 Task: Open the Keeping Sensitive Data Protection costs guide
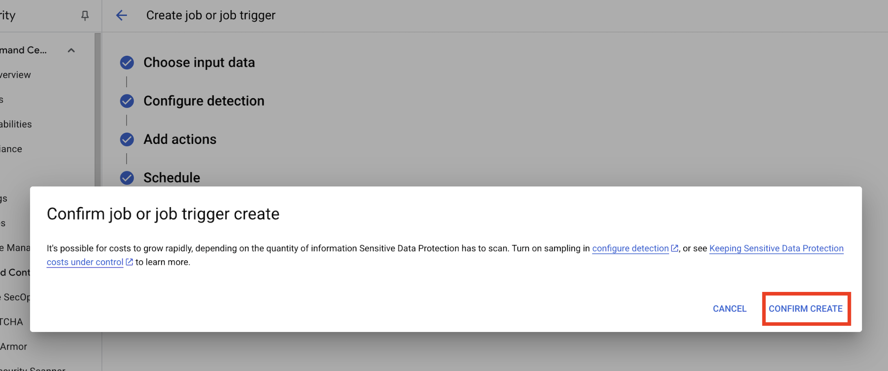tap(775, 248)
